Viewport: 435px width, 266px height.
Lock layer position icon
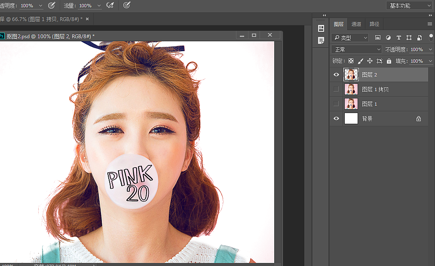click(x=370, y=61)
